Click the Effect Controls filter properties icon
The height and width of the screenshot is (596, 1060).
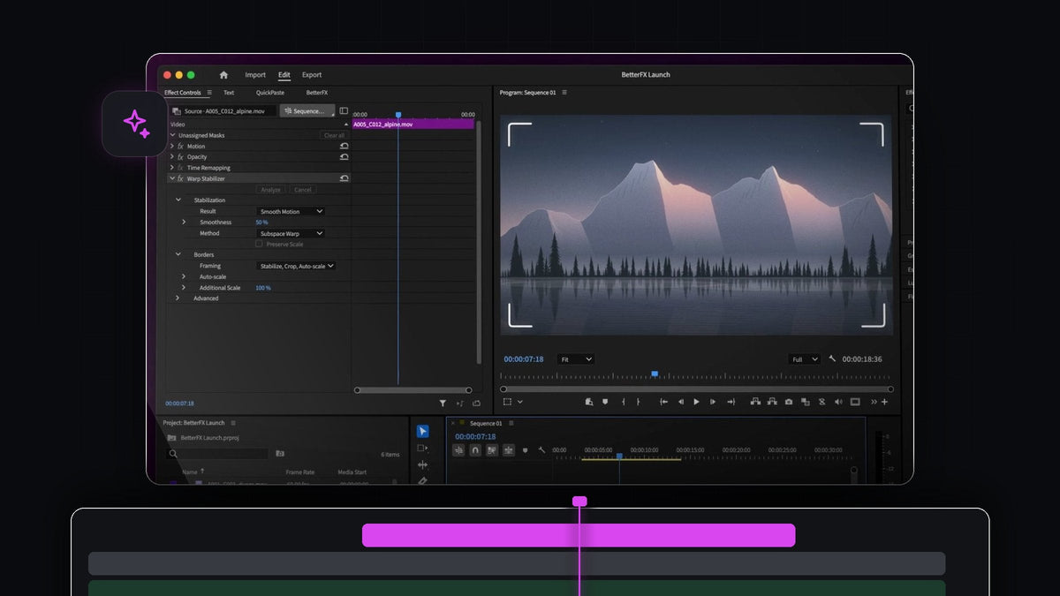pyautogui.click(x=443, y=404)
